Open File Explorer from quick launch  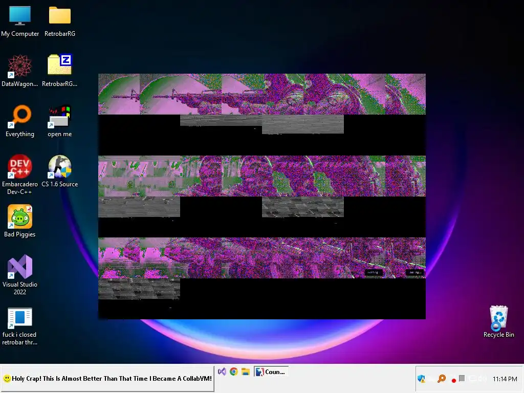[246, 372]
